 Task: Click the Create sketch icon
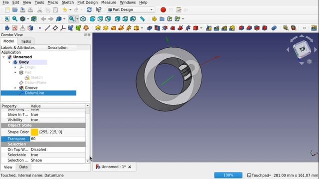[x=15, y=28]
